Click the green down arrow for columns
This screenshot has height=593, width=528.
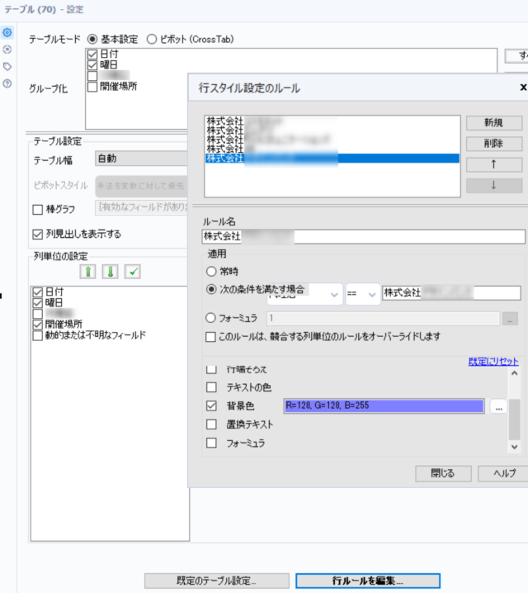pyautogui.click(x=110, y=272)
